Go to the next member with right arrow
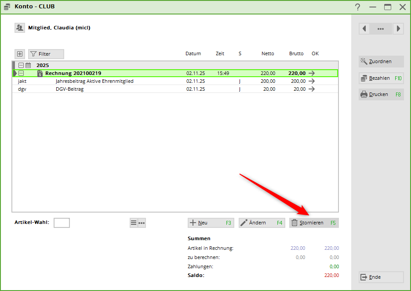This screenshot has width=411, height=291. click(398, 29)
